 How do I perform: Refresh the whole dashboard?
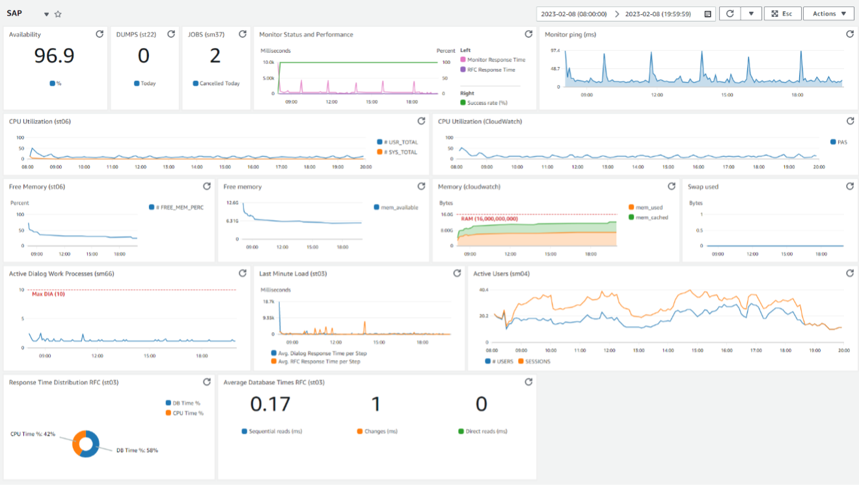click(730, 14)
